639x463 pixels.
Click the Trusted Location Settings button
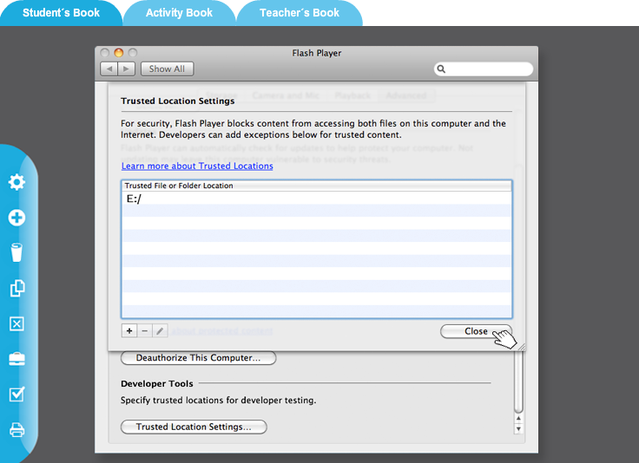[194, 427]
